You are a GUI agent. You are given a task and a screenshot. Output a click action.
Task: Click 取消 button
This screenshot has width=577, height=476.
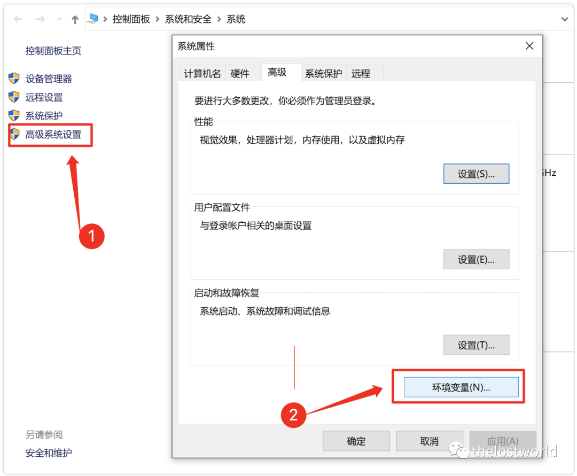(x=430, y=441)
